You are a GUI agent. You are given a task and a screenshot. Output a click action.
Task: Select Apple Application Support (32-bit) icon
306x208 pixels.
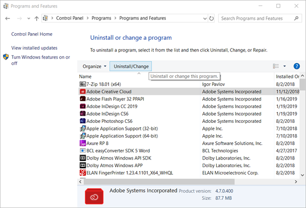[83, 128]
